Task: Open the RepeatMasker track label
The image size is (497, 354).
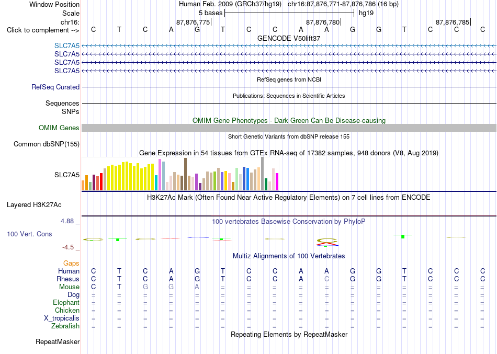Action: click(58, 341)
